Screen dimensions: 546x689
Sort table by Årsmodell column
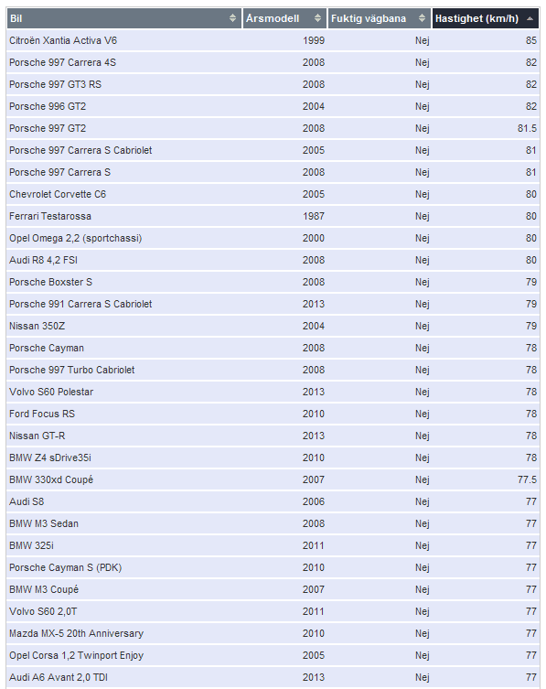coord(284,18)
